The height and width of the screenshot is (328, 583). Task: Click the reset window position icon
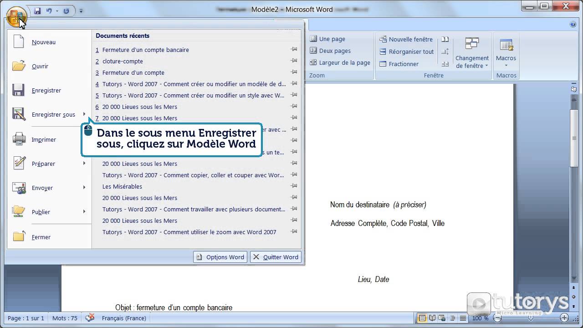445,64
